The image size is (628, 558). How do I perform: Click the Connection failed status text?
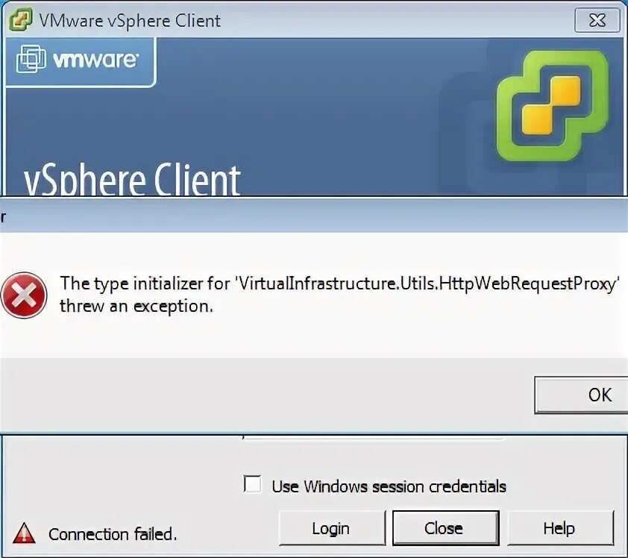click(113, 534)
